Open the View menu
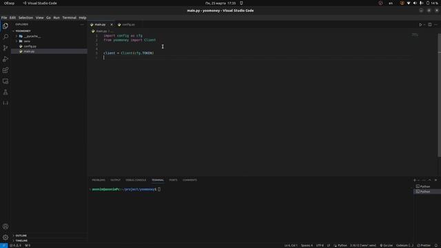This screenshot has width=441, height=248. coord(39,18)
